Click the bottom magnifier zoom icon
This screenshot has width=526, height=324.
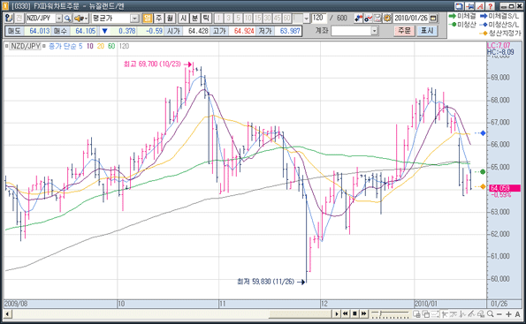point(491,314)
